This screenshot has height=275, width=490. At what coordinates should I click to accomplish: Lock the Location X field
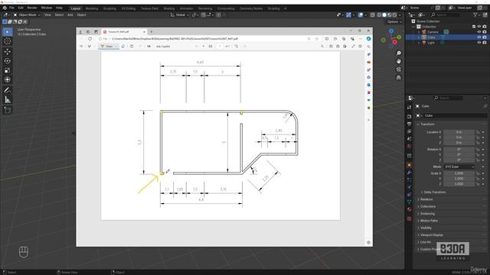coord(478,132)
